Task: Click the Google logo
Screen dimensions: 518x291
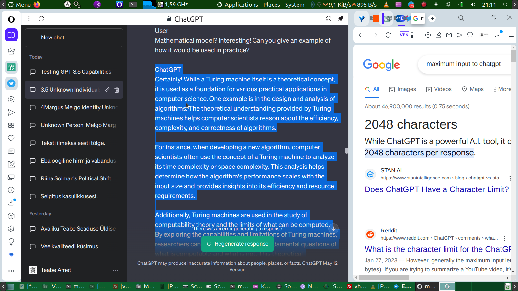Action: pos(381,65)
